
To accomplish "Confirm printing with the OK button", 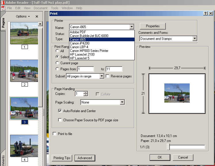I will (x=160, y=157).
